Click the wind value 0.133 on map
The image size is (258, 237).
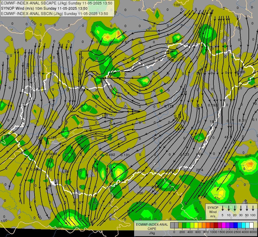[x=184, y=154]
